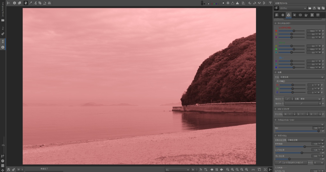Decrease the green channel green value

point(317,49)
